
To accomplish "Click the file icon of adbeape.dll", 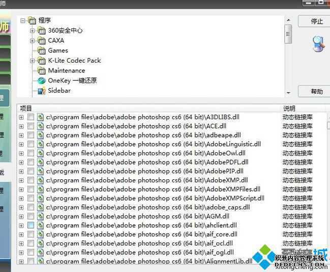I will coord(40,135).
